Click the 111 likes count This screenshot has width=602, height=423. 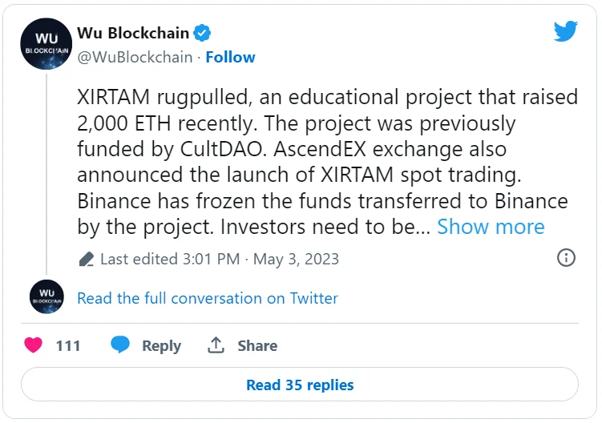(x=68, y=345)
